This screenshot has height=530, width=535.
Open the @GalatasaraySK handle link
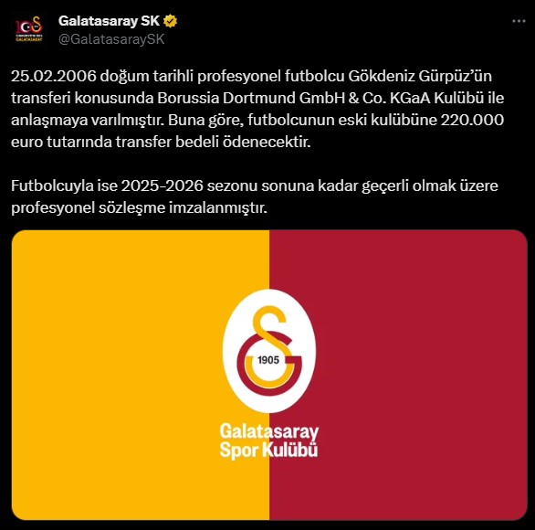pos(111,39)
